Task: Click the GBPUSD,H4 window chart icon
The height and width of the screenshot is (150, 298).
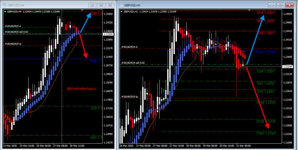Action: (4, 5)
